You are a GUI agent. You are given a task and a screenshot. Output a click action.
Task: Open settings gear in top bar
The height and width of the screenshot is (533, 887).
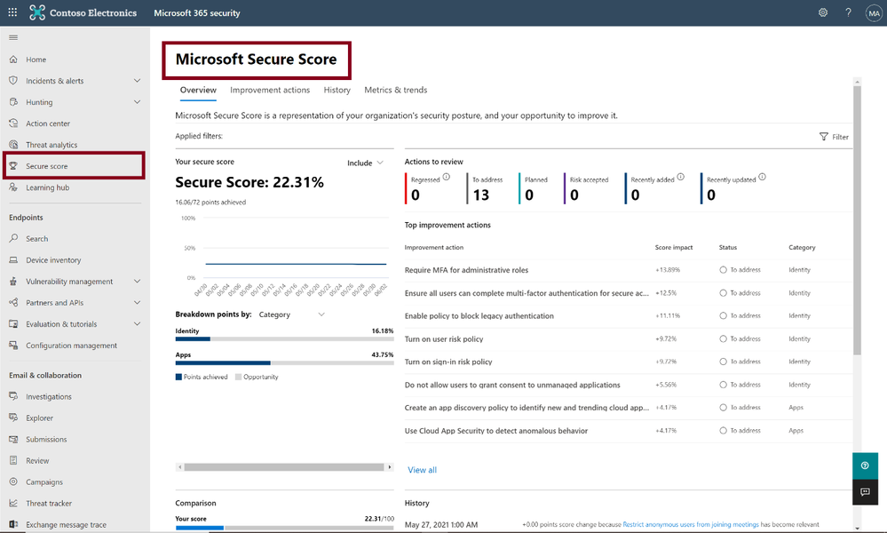822,12
